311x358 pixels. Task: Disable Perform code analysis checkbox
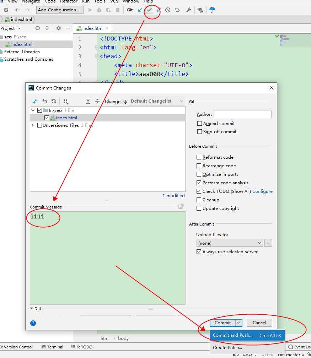tap(199, 183)
